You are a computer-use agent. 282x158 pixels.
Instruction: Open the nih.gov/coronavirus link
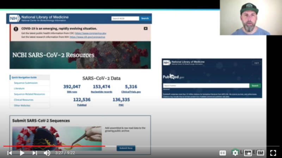click(87, 37)
